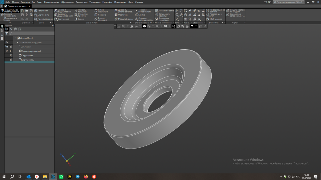The width and height of the screenshot is (321, 180).
Task: Expand the workspace set list chevron
Action: [x=10, y=22]
